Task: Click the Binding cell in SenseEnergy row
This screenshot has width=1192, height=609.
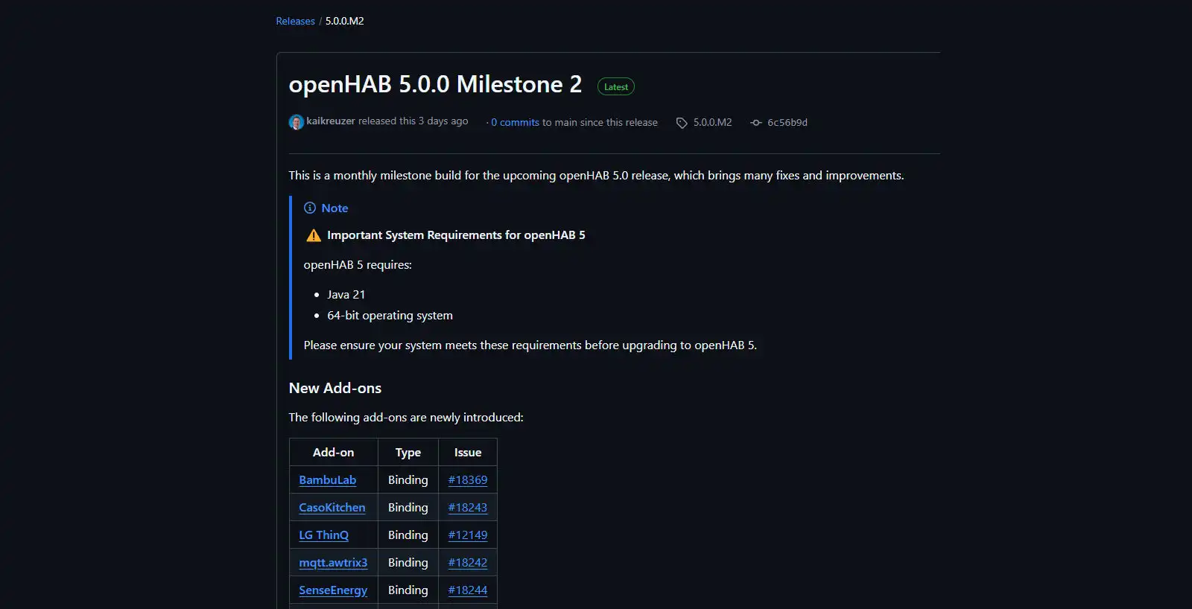Action: (x=408, y=590)
